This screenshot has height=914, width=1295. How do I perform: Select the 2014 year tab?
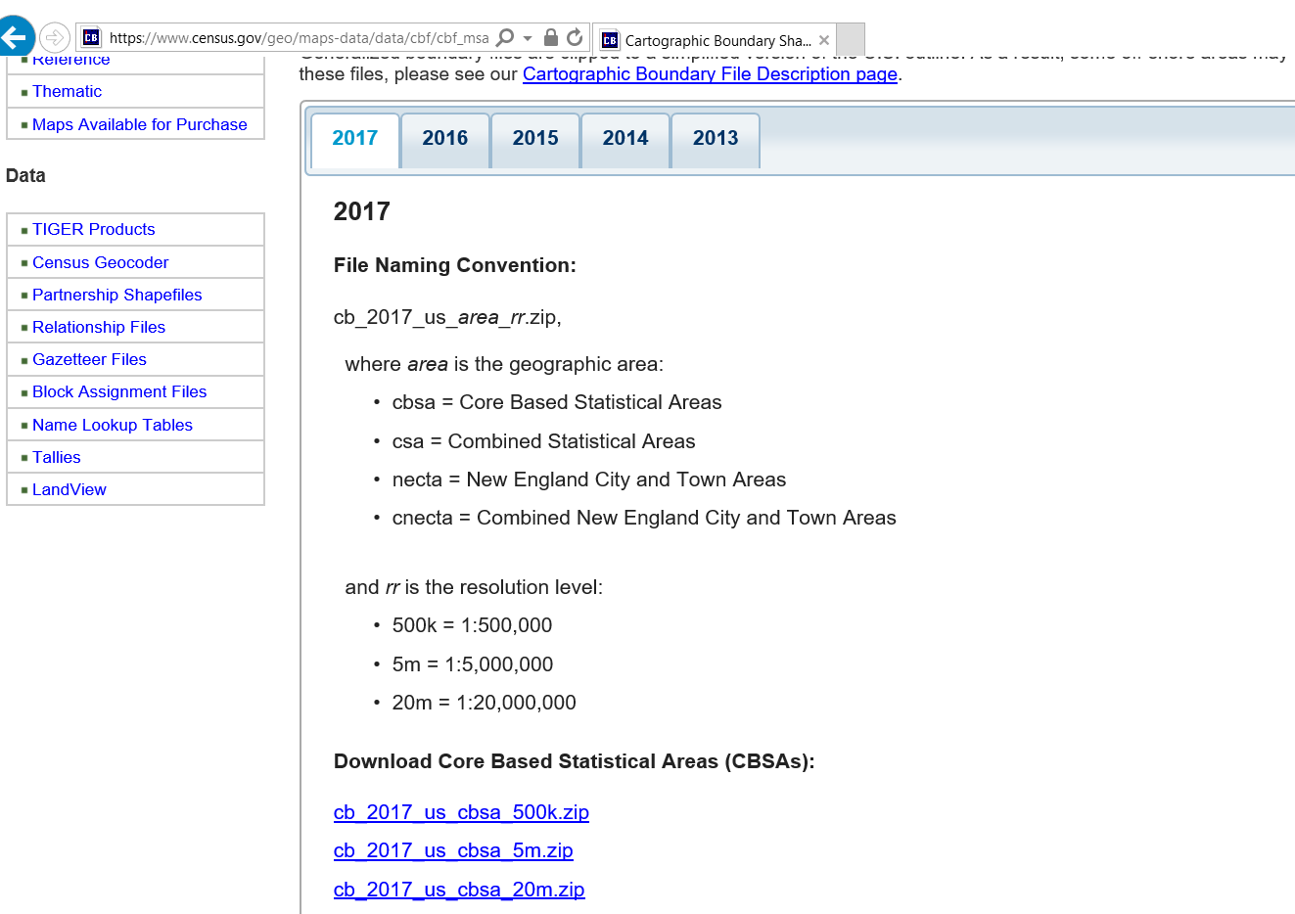point(625,139)
